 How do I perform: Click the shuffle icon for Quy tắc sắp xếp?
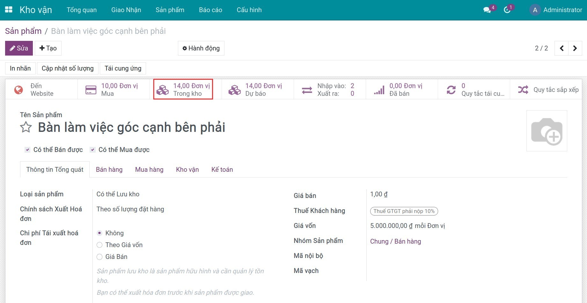point(523,90)
